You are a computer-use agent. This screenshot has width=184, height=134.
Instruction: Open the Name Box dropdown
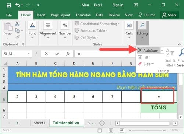(29, 53)
